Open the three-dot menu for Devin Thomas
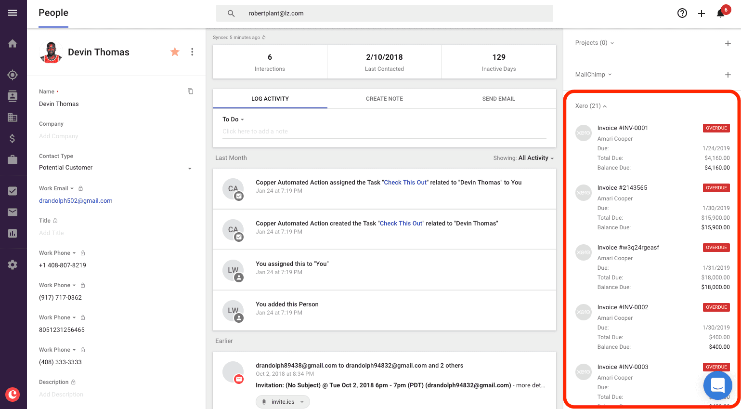The width and height of the screenshot is (741, 409). pos(192,52)
